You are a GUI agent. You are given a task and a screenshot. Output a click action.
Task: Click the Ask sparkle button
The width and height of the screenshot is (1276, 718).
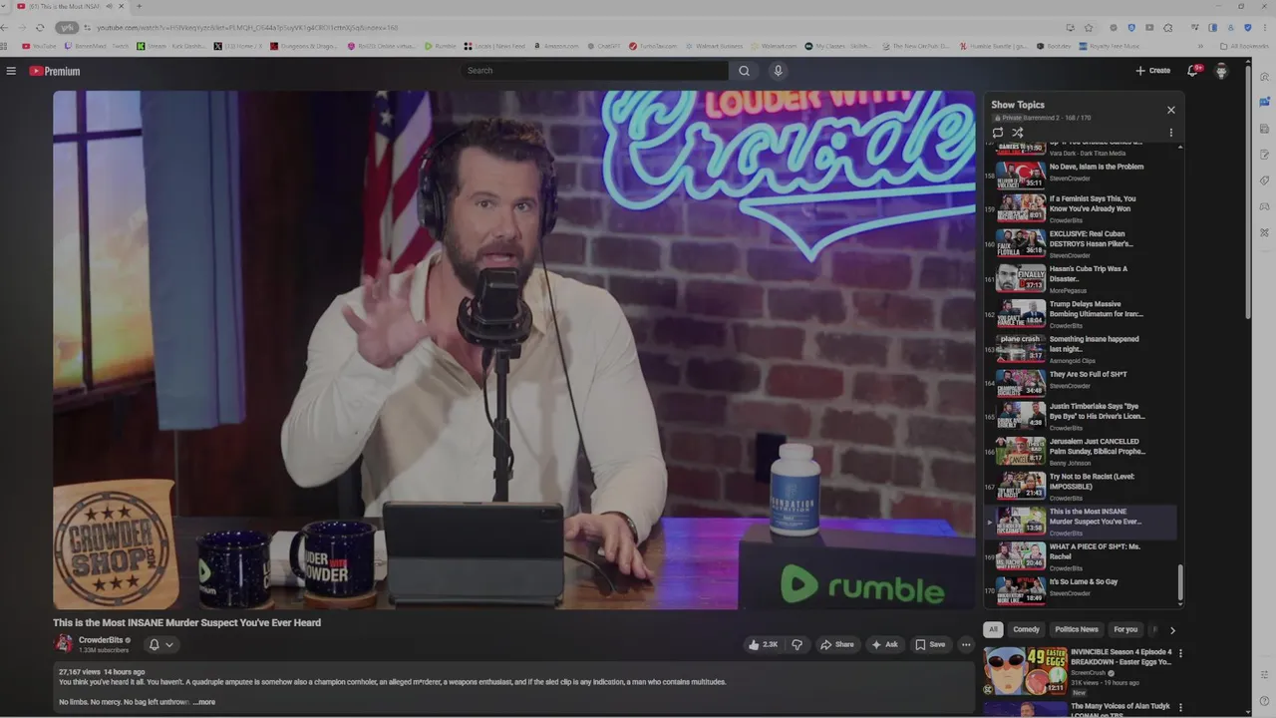point(885,644)
